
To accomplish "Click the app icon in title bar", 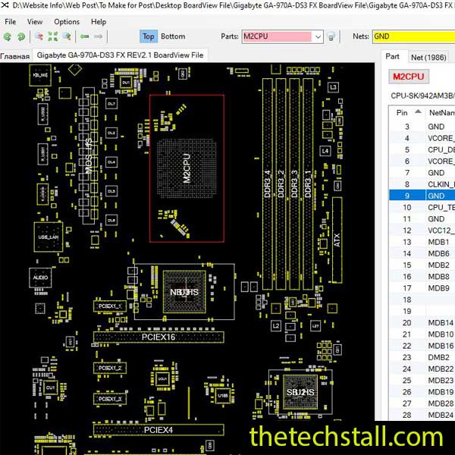I will [x=5, y=5].
